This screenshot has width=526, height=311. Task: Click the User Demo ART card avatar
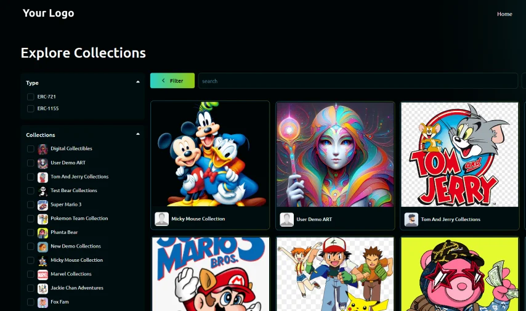[x=287, y=219]
